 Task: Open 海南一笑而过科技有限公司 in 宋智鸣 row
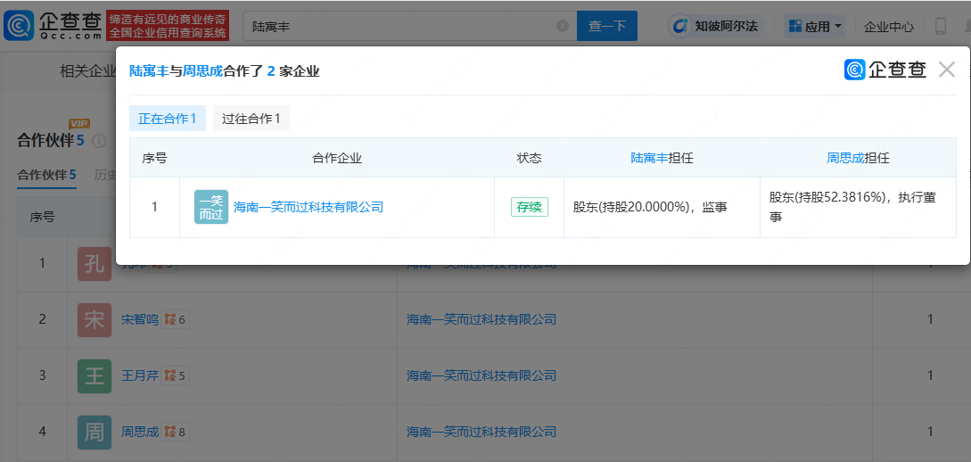tap(481, 320)
